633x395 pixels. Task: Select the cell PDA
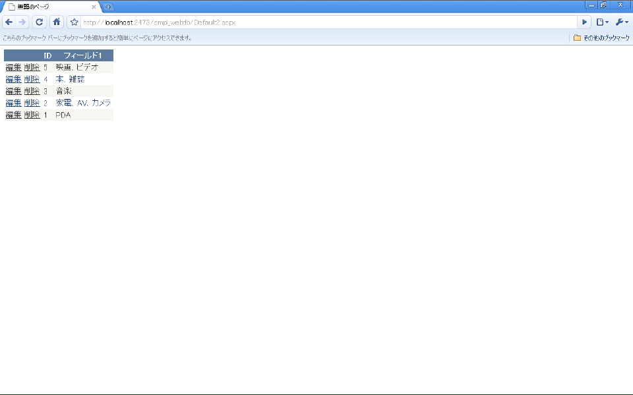63,115
